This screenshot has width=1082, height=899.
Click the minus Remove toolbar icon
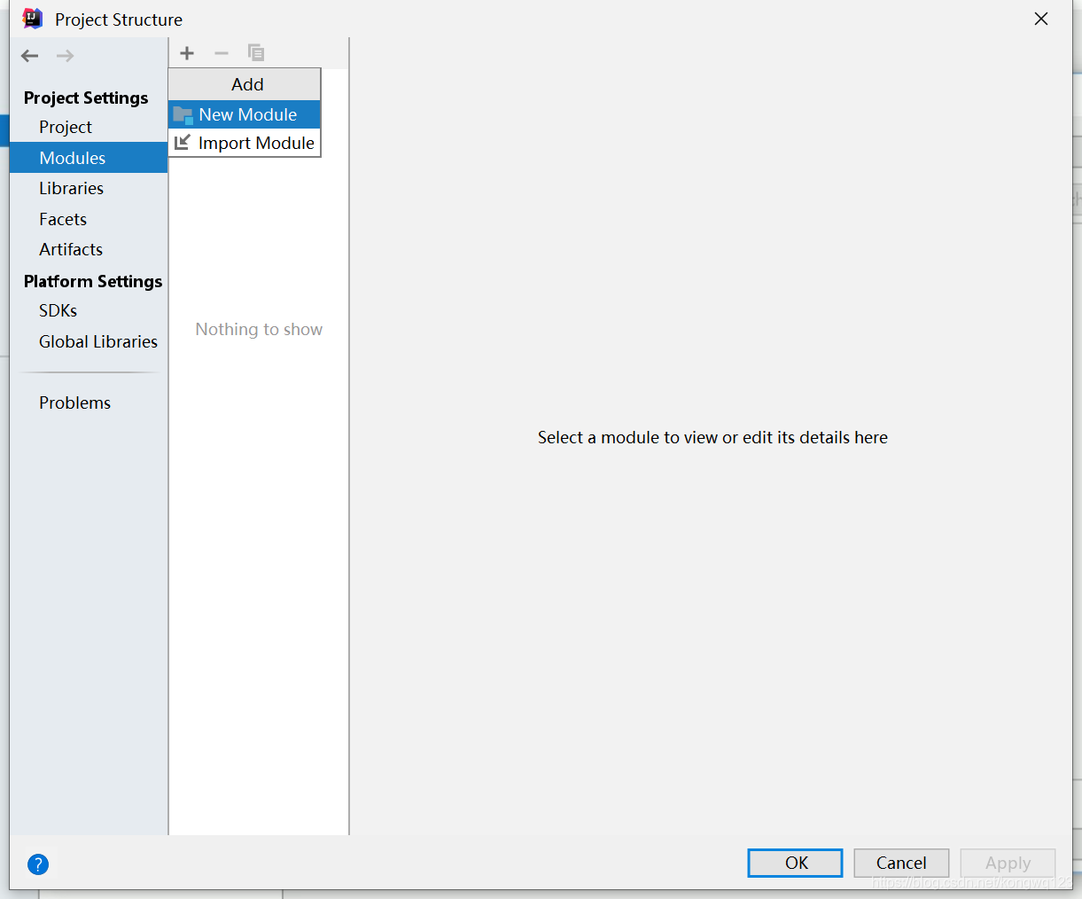(x=222, y=53)
